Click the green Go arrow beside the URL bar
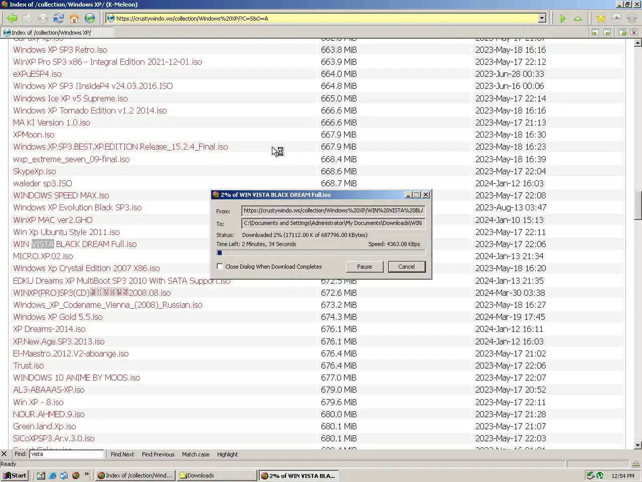642x482 pixels. (562, 19)
